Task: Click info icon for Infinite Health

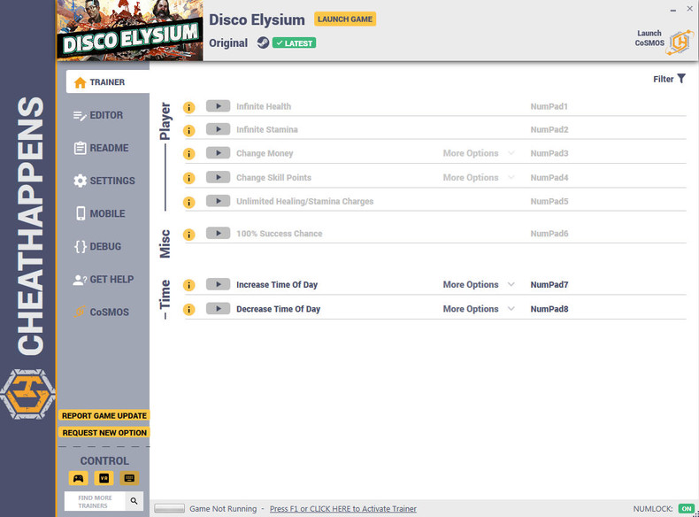Action: coord(189,107)
